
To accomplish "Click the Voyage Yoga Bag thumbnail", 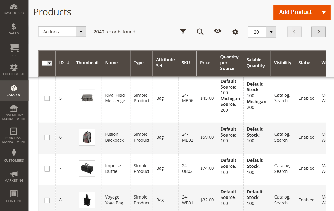I will [x=87, y=200].
